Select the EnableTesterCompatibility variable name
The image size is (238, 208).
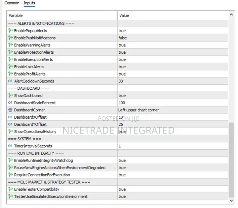point(37,189)
